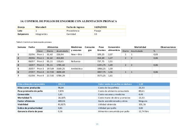Select weight value "3575,25"

pyautogui.click(x=101, y=75)
